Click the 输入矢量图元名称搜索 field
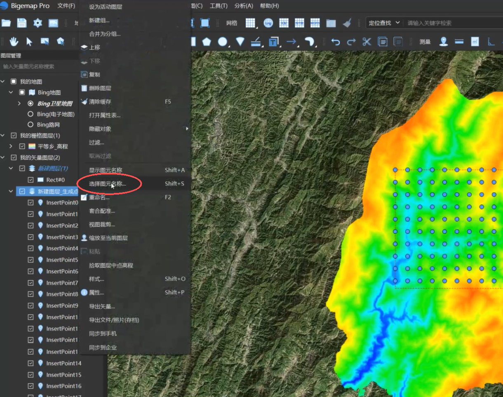503x397 pixels. pos(39,66)
